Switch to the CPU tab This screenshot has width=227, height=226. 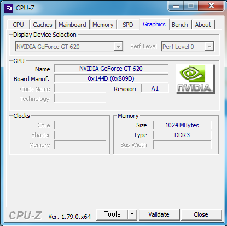point(18,25)
